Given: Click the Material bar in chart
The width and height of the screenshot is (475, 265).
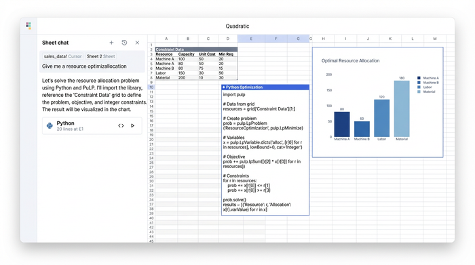Looking at the screenshot, I should (402, 109).
